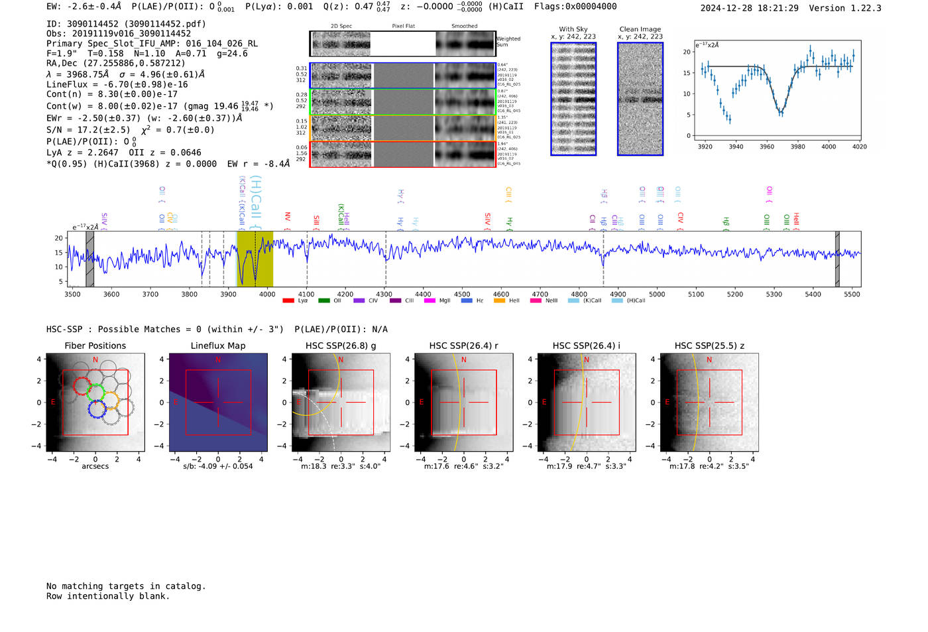
Task: Click the large (H)CaII line label
Action: coord(256,202)
